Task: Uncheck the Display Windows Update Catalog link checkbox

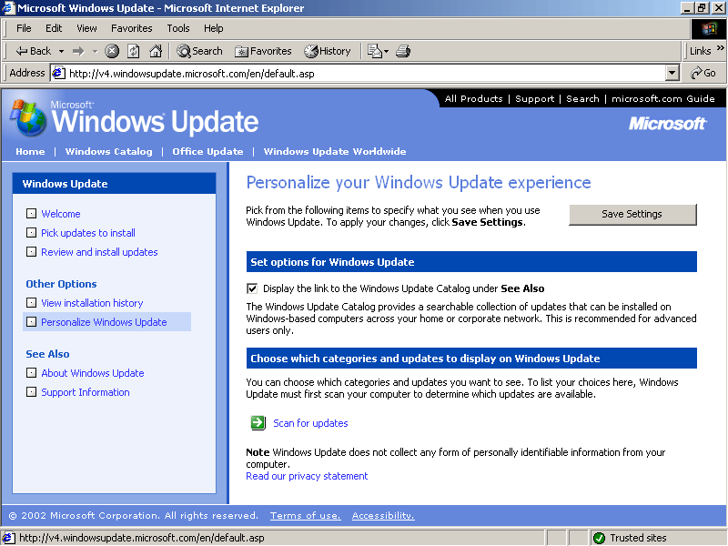Action: tap(253, 288)
